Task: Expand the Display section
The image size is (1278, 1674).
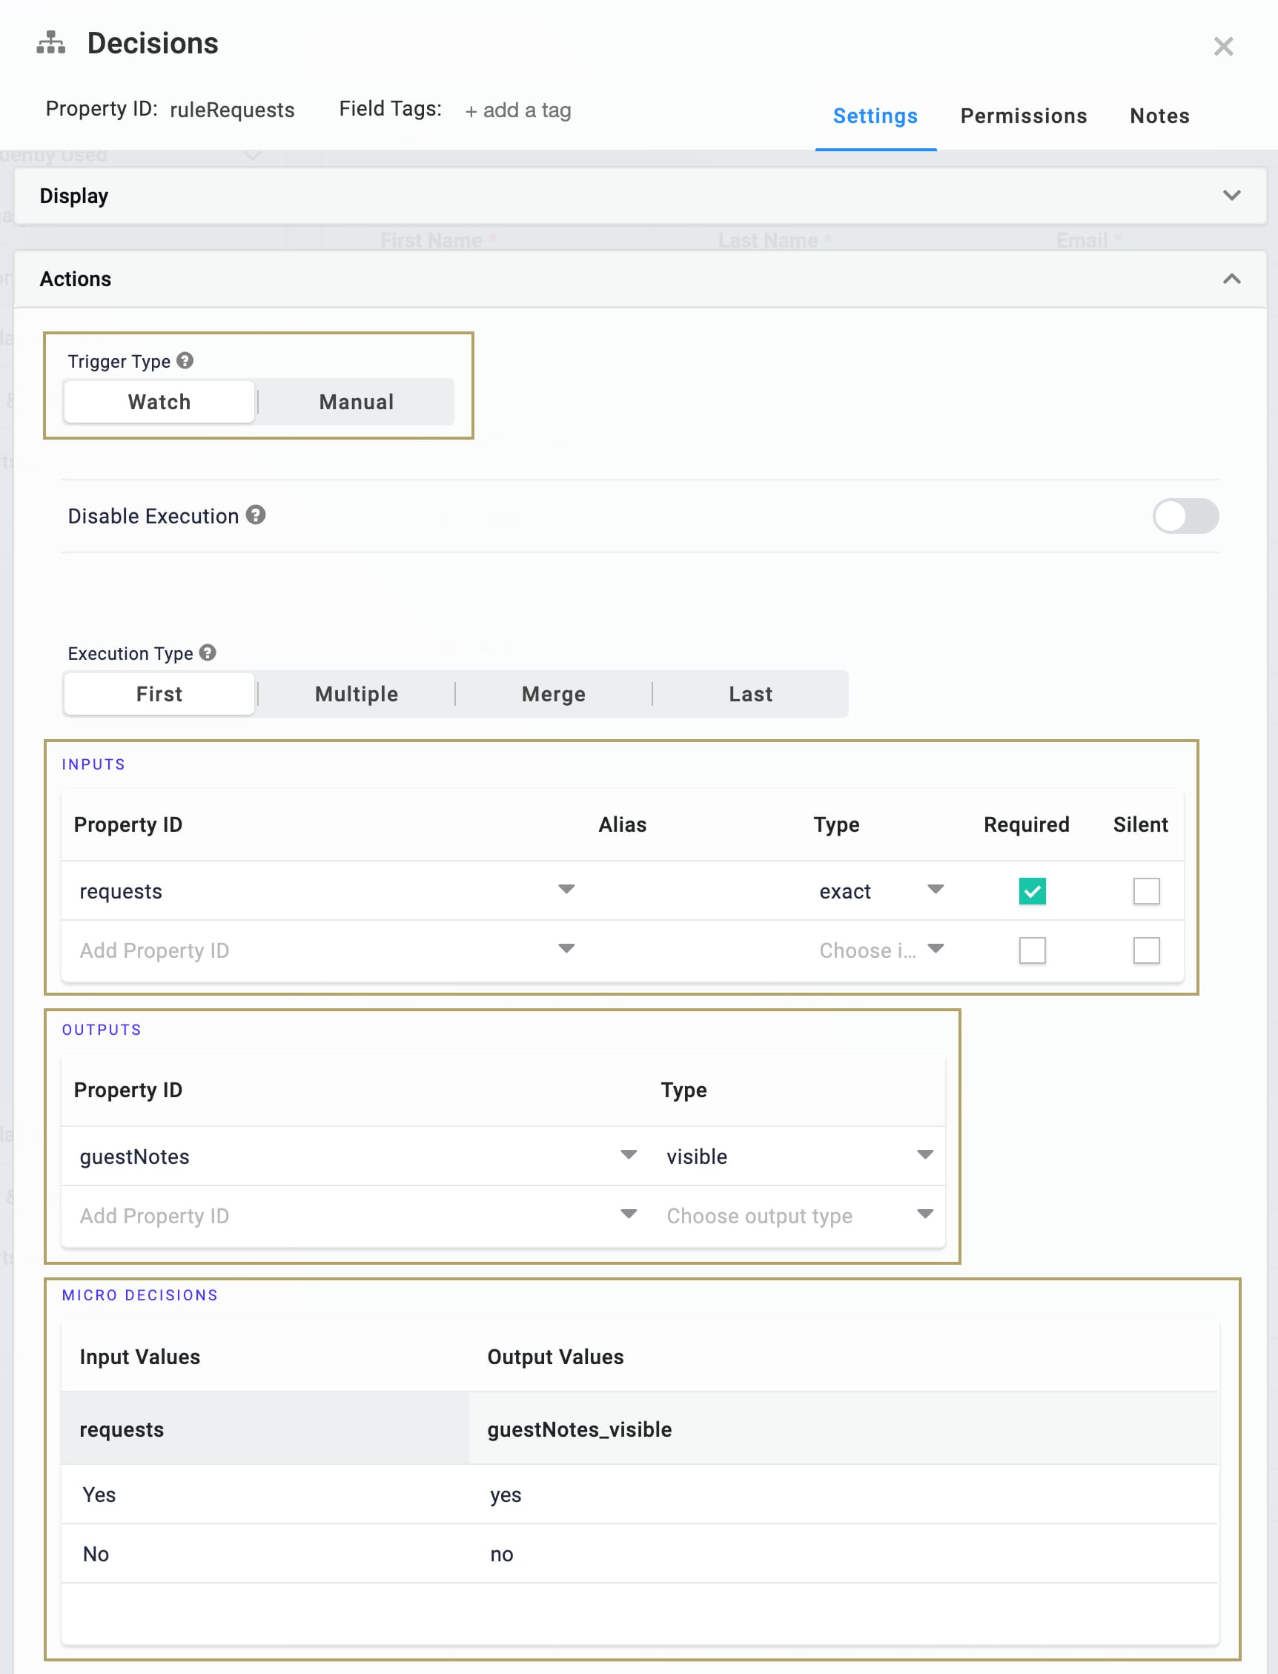Action: (640, 196)
